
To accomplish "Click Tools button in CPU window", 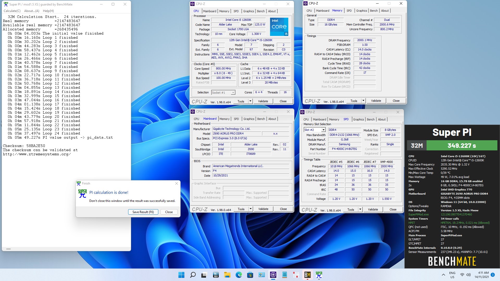I will [241, 101].
